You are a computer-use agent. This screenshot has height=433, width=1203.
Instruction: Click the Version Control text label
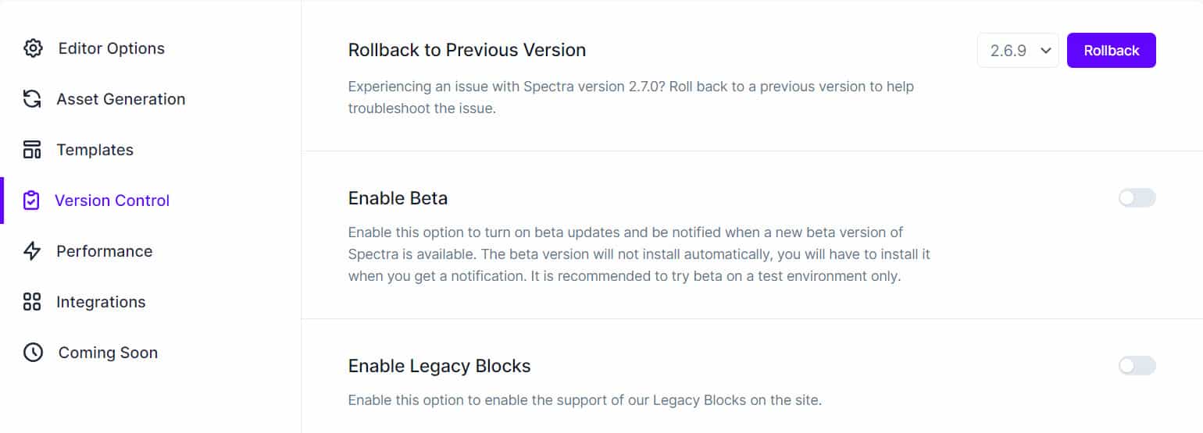[112, 201]
